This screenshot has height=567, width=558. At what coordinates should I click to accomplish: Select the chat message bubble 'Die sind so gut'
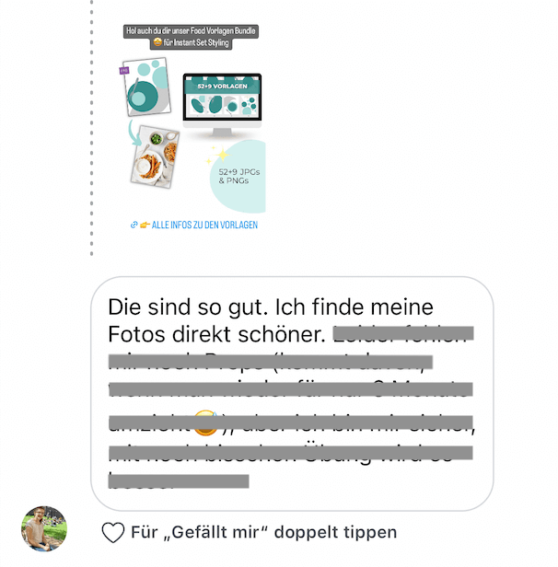pos(292,393)
